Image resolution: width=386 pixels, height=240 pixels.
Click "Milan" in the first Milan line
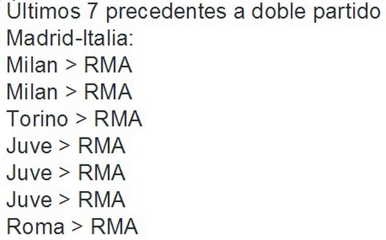click(x=32, y=65)
